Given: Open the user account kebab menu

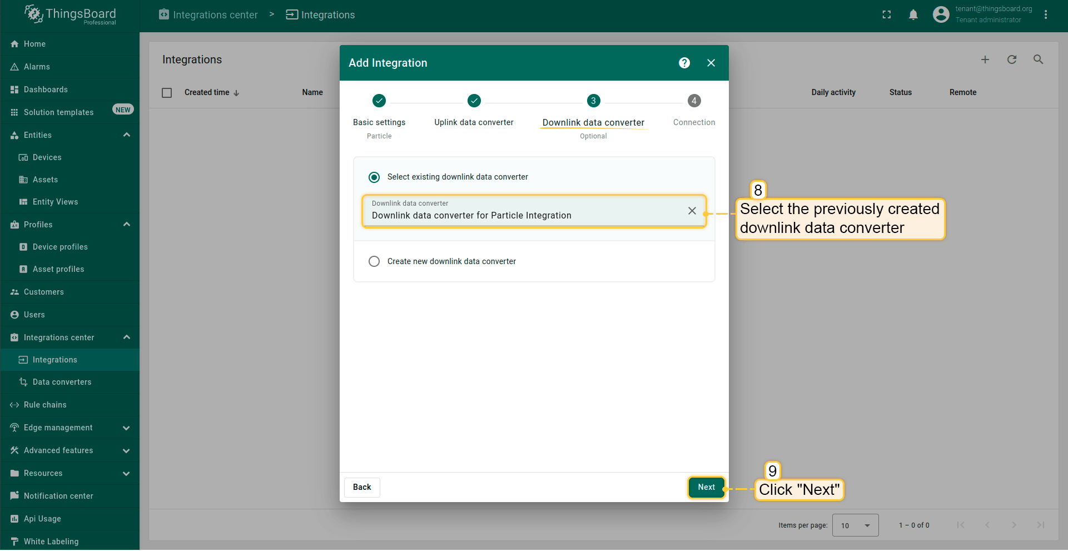Looking at the screenshot, I should coord(1046,15).
